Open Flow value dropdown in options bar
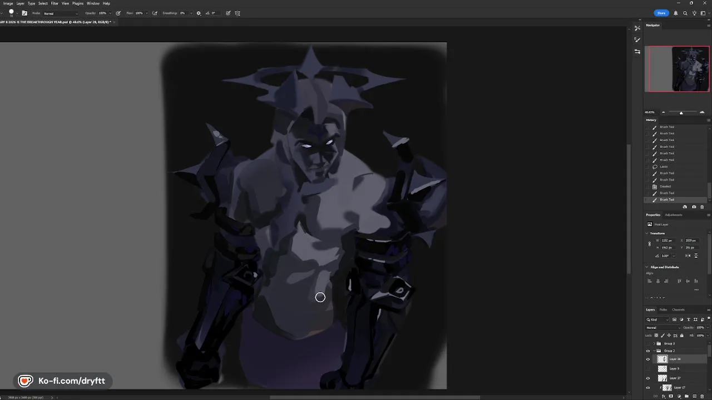The height and width of the screenshot is (400, 712). click(x=147, y=13)
